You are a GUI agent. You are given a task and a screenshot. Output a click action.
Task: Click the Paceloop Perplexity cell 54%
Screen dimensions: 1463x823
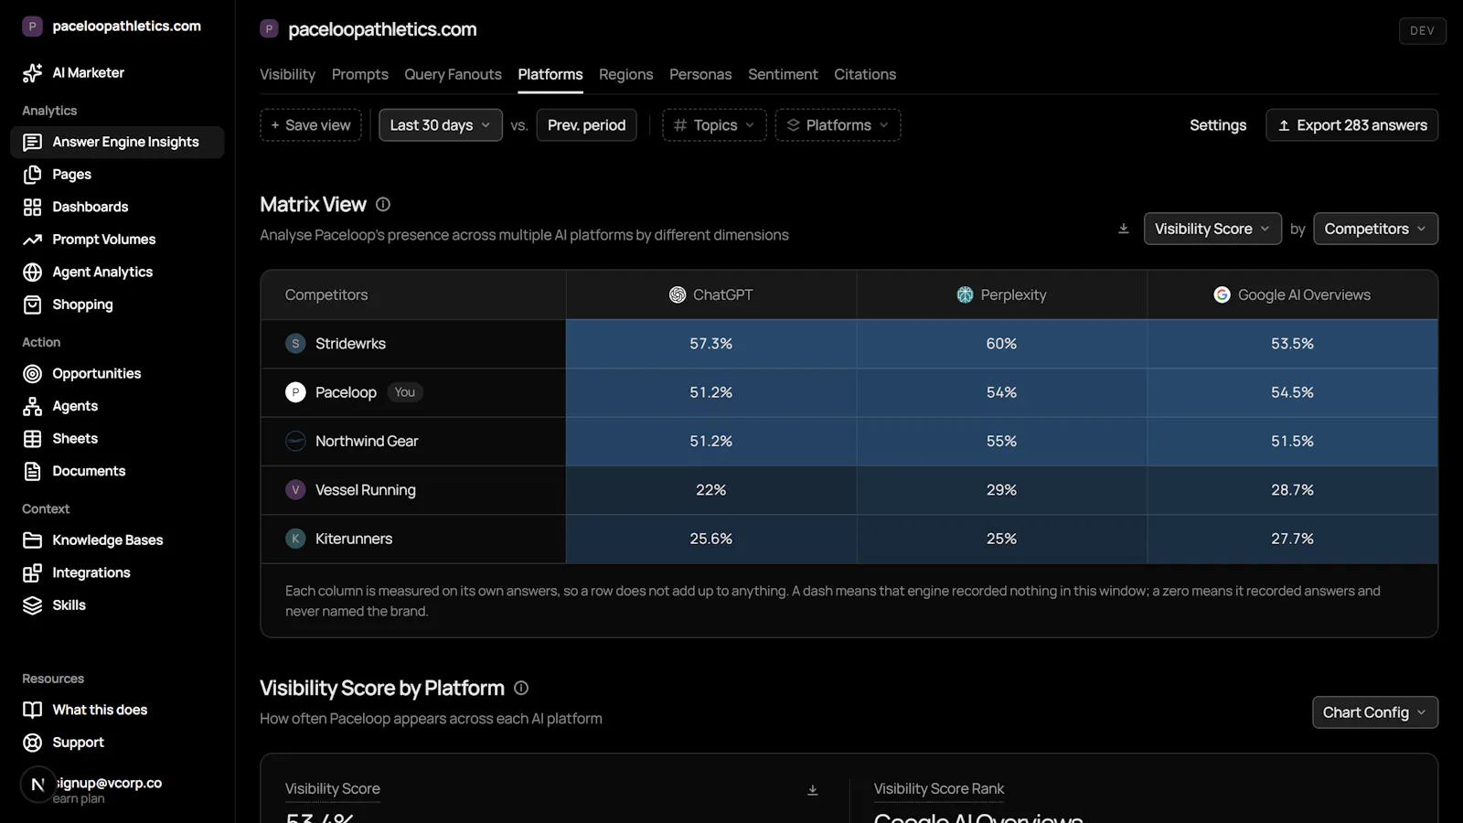(x=1001, y=392)
